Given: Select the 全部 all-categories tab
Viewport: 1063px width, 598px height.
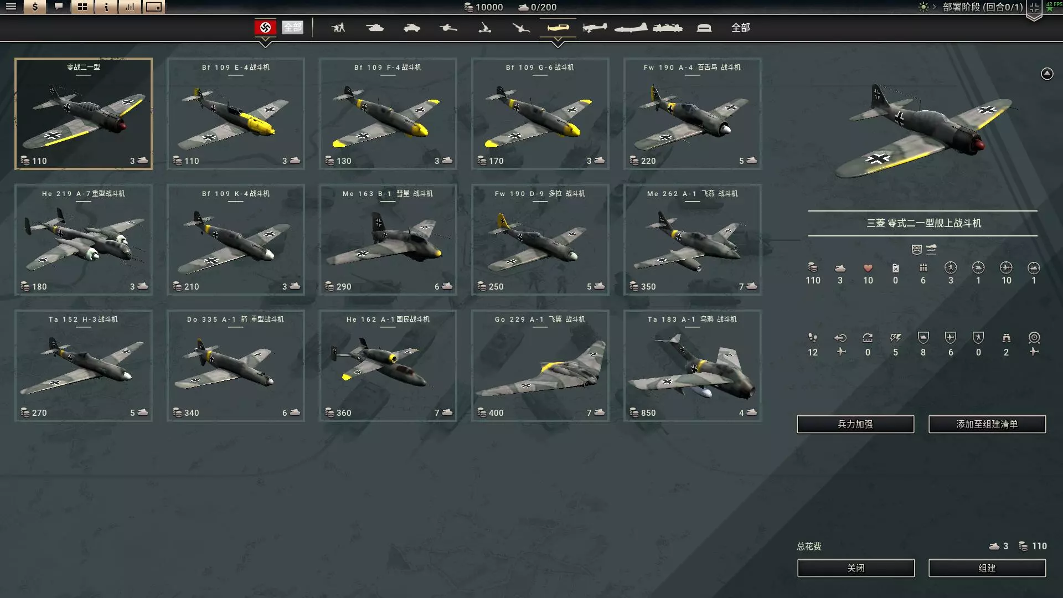Looking at the screenshot, I should [740, 27].
